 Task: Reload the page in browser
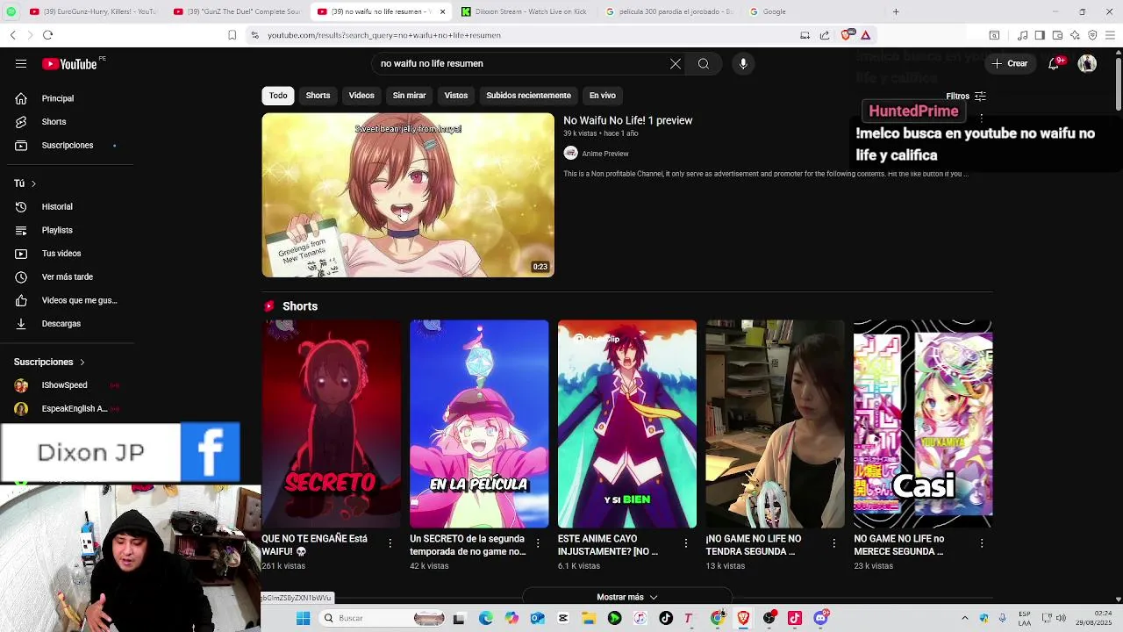[47, 35]
